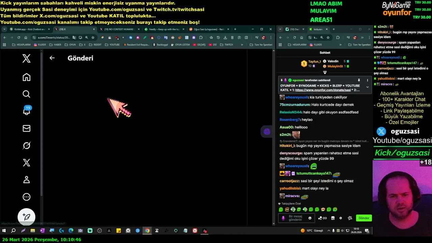Switch to (10) Dashboard tab in right browser

coord(295,29)
